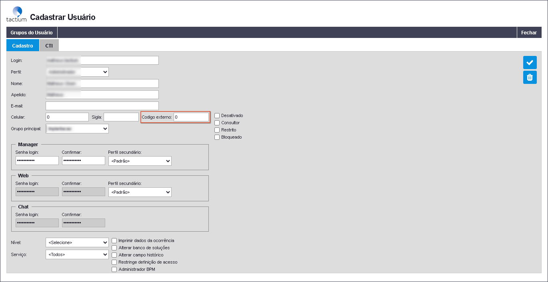The width and height of the screenshot is (548, 282).
Task: Enable Imprimir dados da ocorrência
Action: coord(114,240)
